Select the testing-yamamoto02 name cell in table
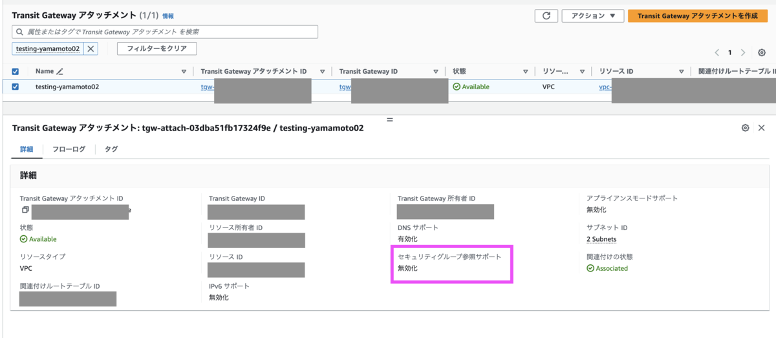This screenshot has height=338, width=776. 67,87
